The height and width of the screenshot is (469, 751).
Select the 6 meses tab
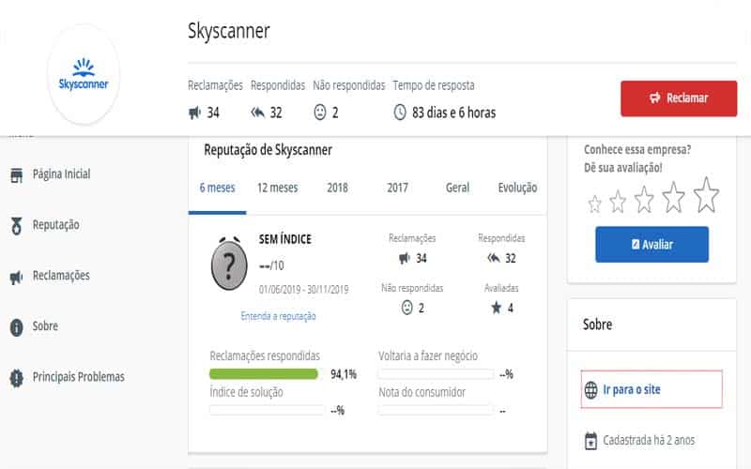point(218,188)
